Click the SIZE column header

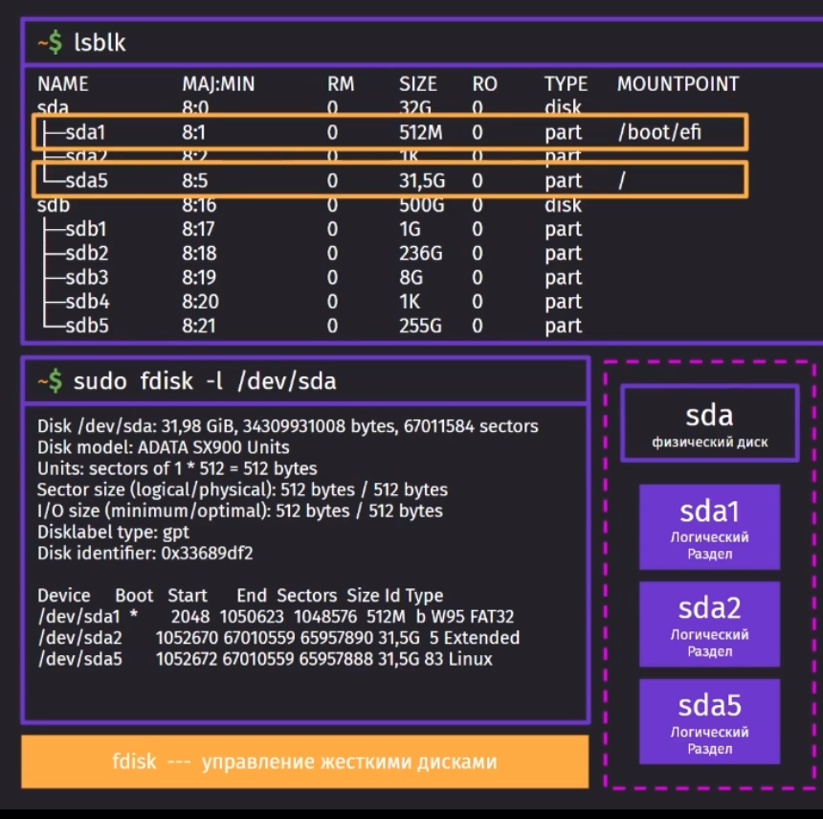pyautogui.click(x=418, y=84)
